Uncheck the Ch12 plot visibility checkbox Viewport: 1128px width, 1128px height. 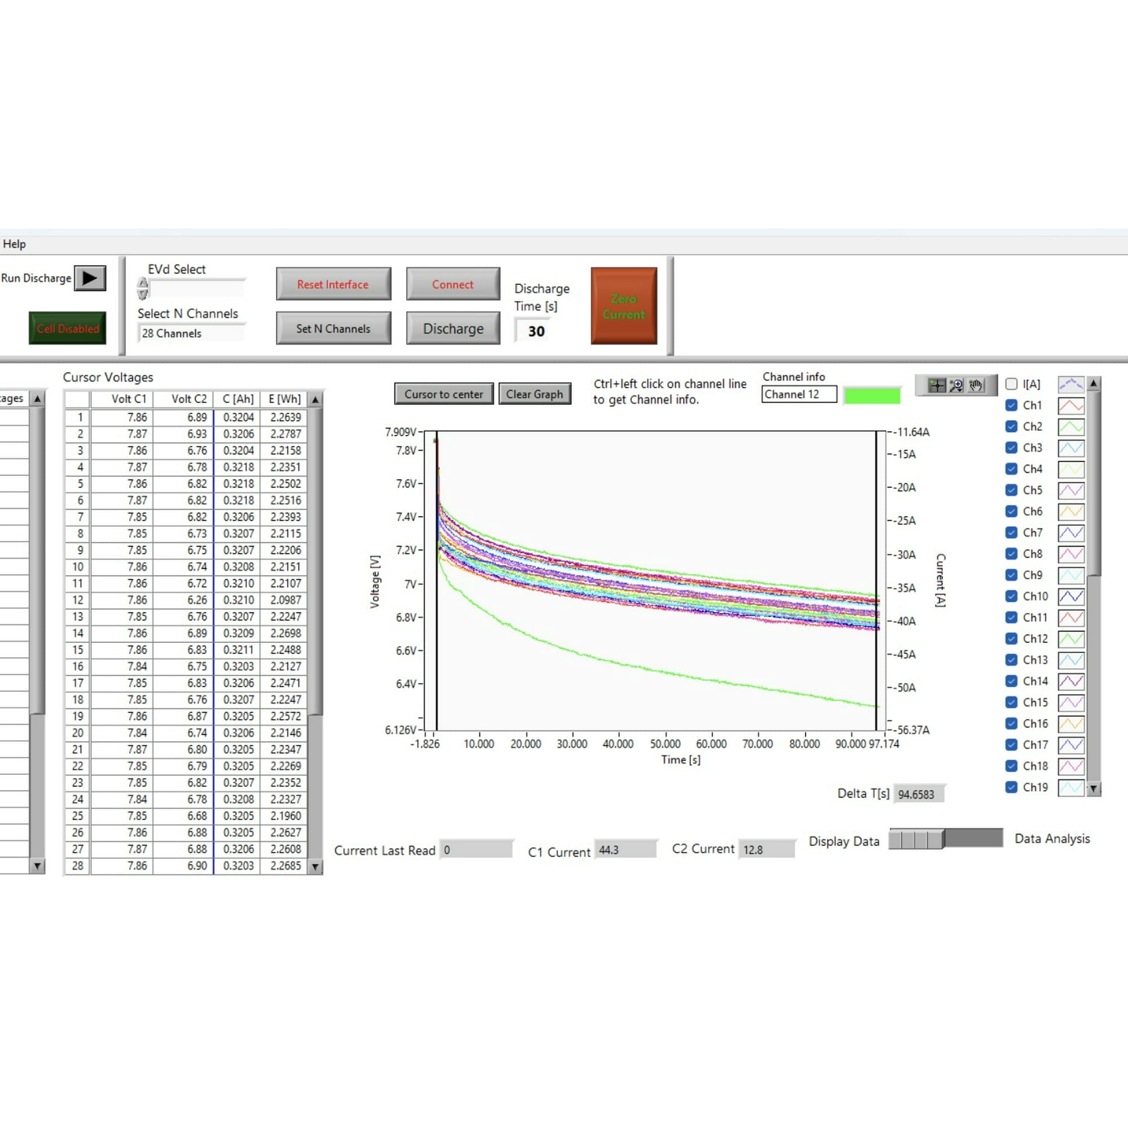click(1011, 639)
